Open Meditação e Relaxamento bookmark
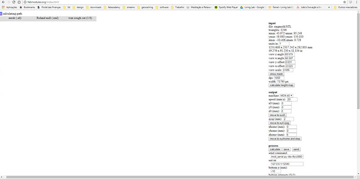Image resolution: width=360 pixels, height=179 pixels. 199,7
